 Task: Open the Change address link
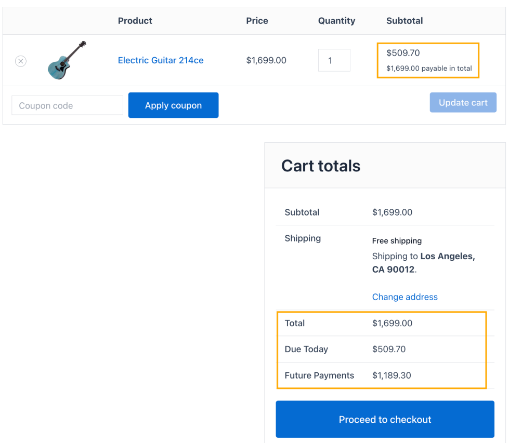[x=404, y=297]
